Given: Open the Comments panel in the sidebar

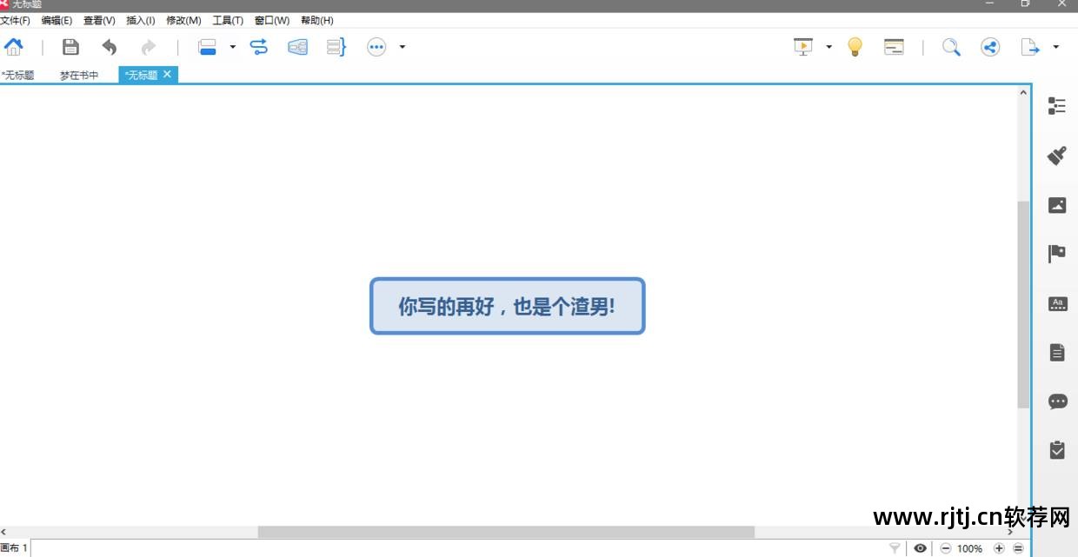Looking at the screenshot, I should 1057,401.
